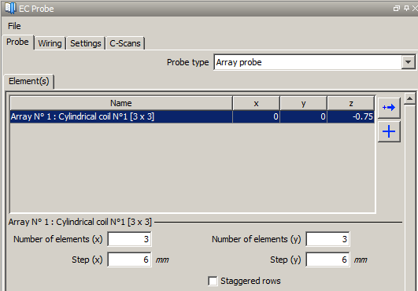Click the Name column header
This screenshot has width=418, height=291.
click(x=121, y=103)
